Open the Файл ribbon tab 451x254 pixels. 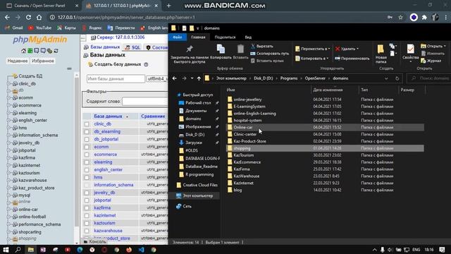click(x=177, y=37)
